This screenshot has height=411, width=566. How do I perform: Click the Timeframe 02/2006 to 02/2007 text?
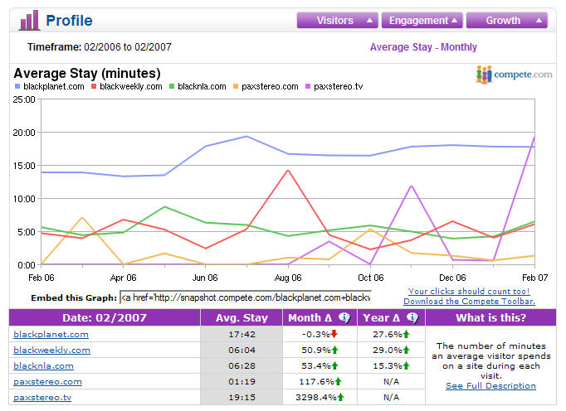100,47
